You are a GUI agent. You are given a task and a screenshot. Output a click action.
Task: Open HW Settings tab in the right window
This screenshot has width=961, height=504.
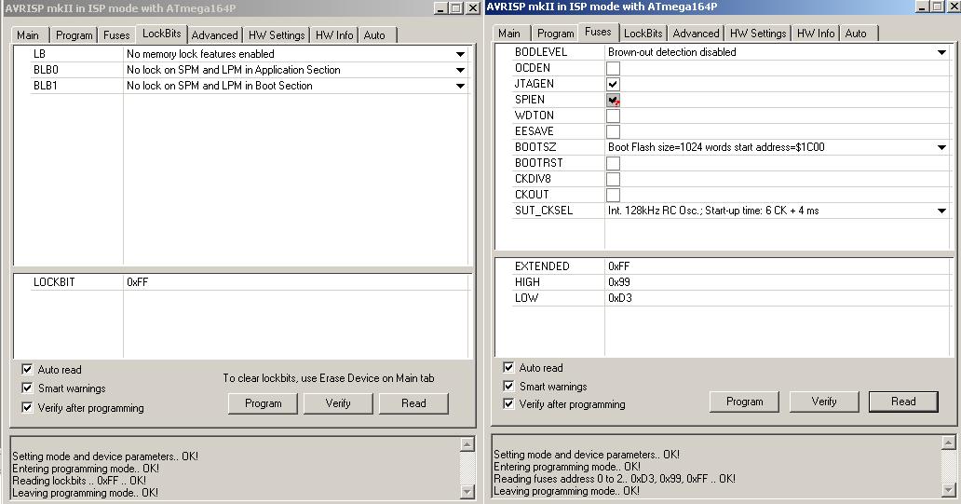coord(758,34)
